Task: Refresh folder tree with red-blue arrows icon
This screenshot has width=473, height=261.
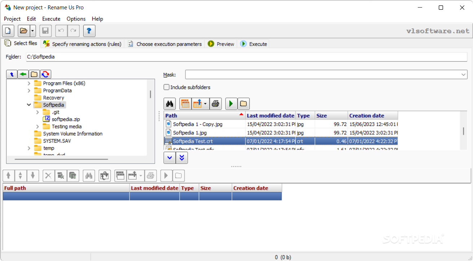Action: click(45, 74)
